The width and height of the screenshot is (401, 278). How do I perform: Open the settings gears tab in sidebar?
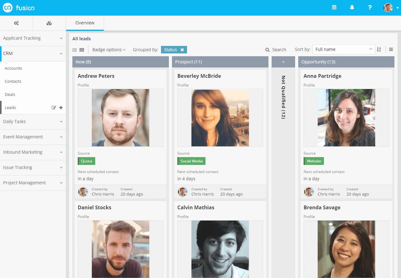[x=16, y=23]
